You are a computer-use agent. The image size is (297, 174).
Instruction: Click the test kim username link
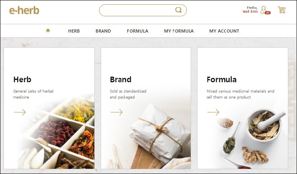click(x=250, y=12)
